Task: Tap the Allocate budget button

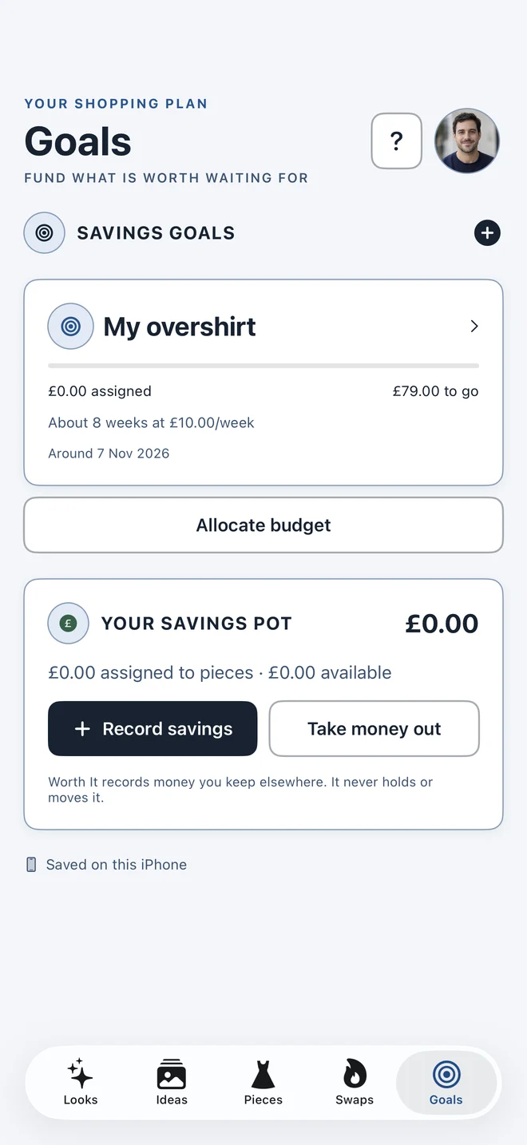Action: (x=263, y=525)
